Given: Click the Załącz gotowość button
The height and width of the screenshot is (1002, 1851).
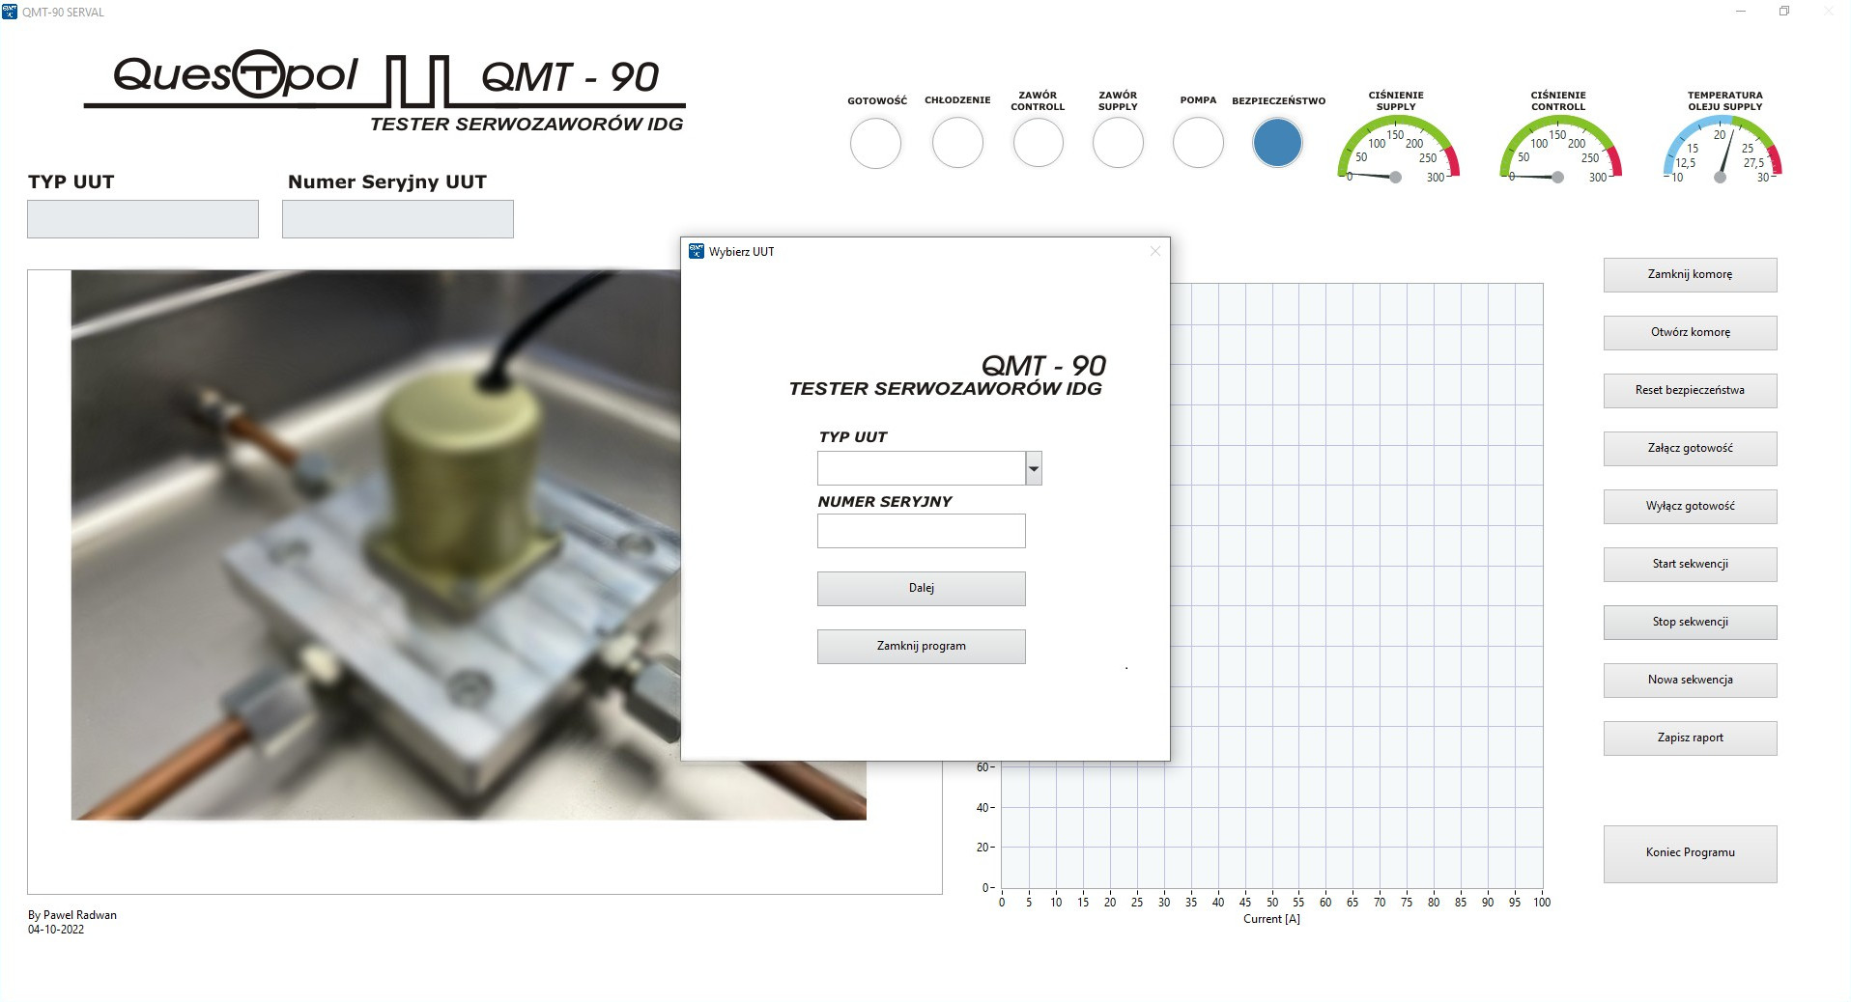Looking at the screenshot, I should coord(1690,449).
